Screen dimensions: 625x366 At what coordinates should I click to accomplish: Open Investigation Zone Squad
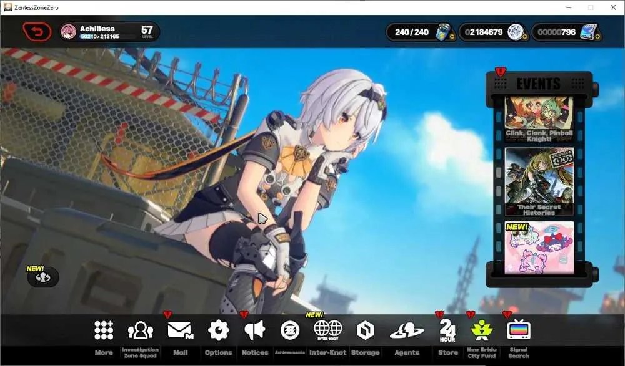(140, 330)
